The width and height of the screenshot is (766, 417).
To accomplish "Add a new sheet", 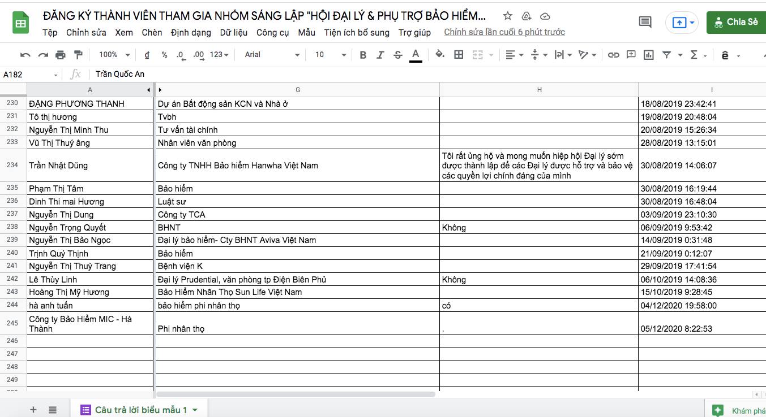I will pos(33,410).
